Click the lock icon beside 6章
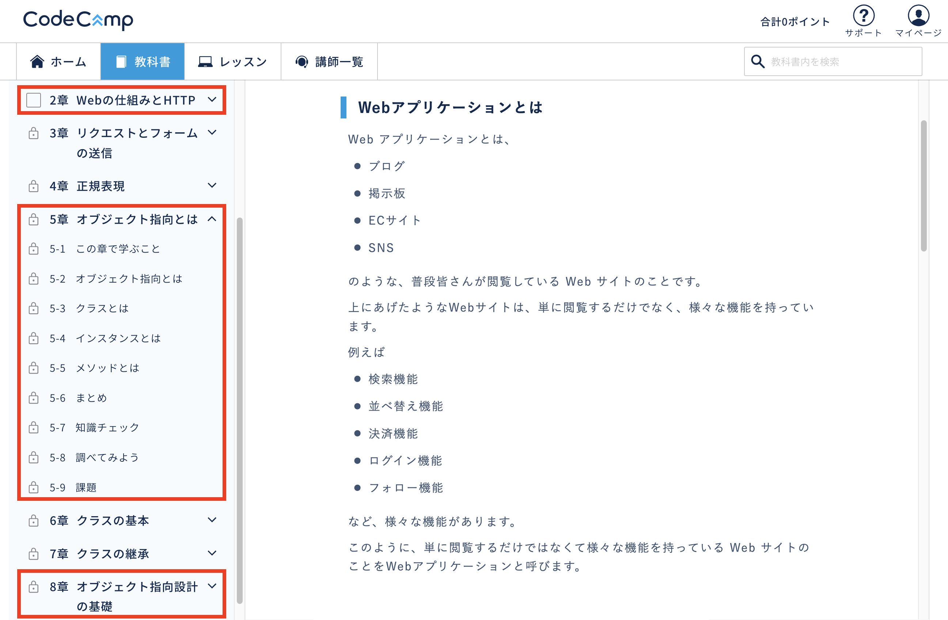This screenshot has width=948, height=620. point(34,521)
